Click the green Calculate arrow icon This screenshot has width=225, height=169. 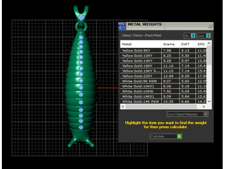(x=179, y=137)
